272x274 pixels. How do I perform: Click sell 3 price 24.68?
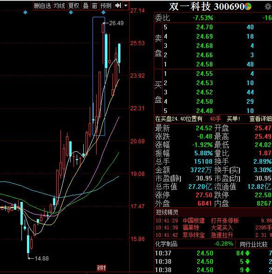(205, 46)
